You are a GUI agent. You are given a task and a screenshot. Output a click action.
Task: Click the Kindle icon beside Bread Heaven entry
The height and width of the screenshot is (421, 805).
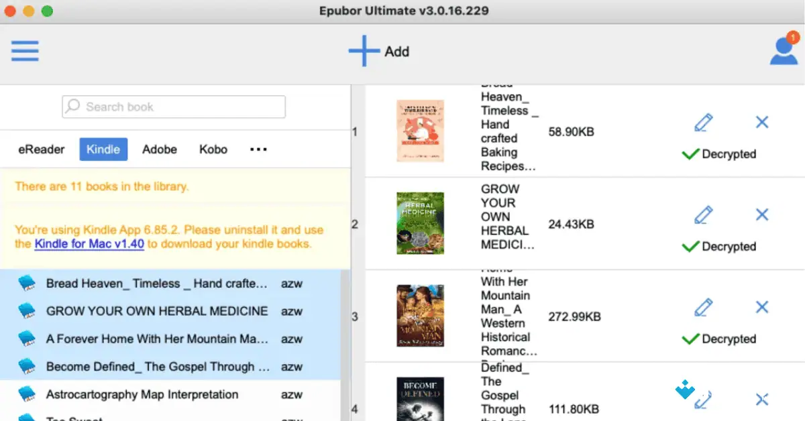tap(27, 283)
